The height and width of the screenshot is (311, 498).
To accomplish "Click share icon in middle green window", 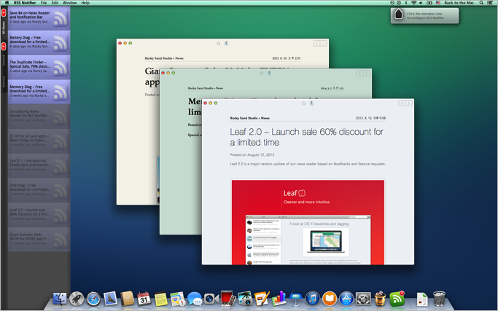I will [269, 73].
